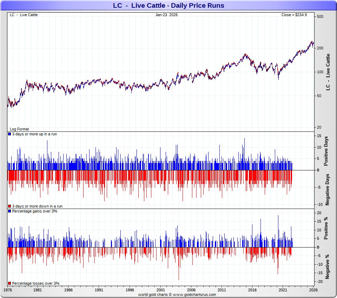Click the 'LC - Live Cattle' label inside chart
337x298 pixels.
tap(24, 15)
